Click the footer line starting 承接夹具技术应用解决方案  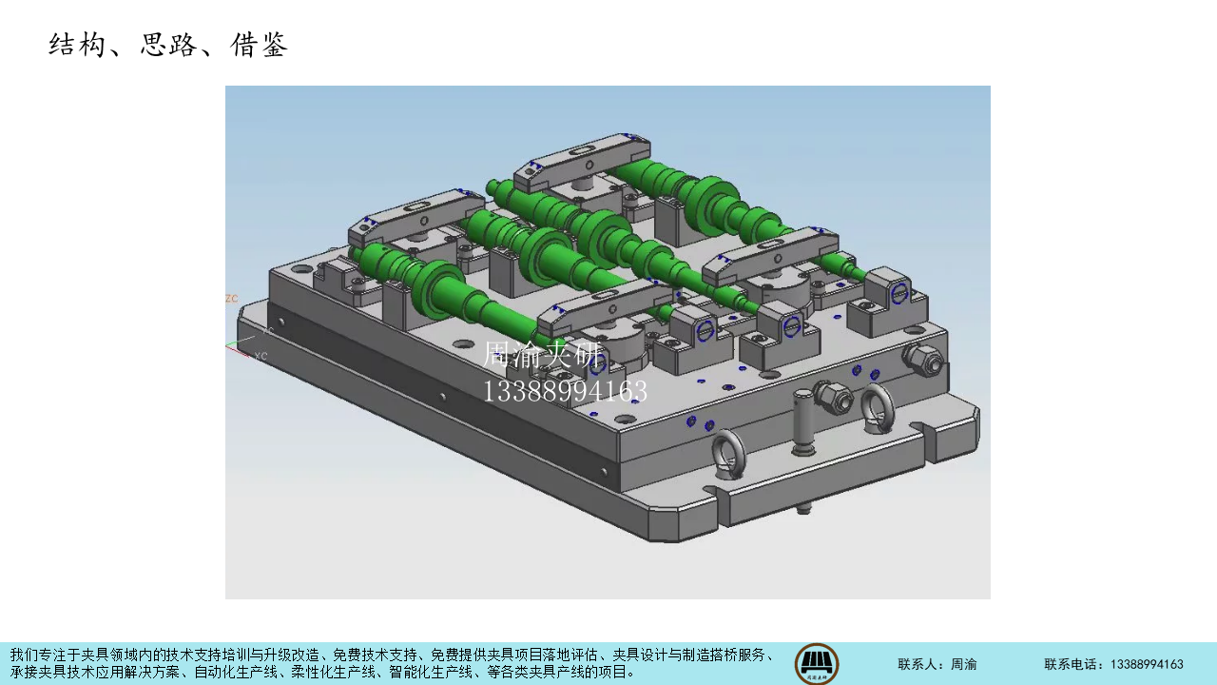pyautogui.click(x=323, y=672)
